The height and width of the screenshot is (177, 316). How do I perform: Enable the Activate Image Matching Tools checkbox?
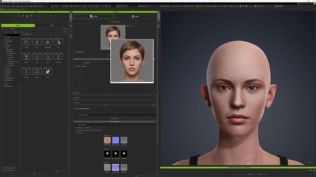tap(74, 109)
